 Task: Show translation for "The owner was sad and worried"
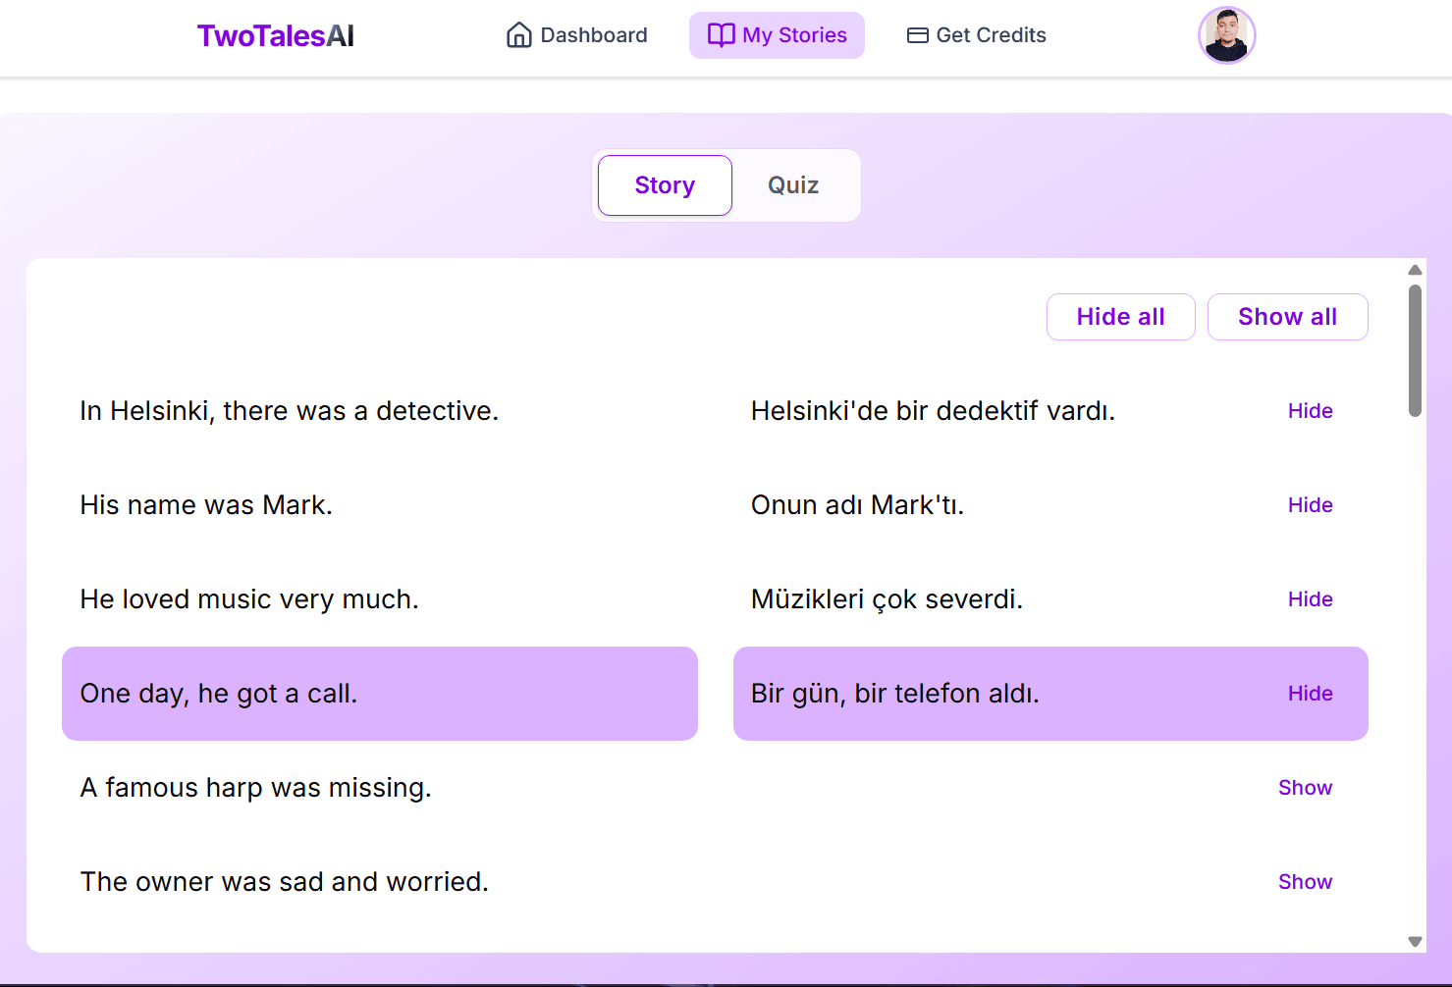tap(1305, 881)
